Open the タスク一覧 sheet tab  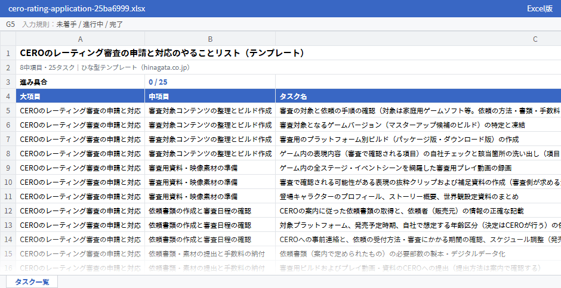[x=32, y=281]
